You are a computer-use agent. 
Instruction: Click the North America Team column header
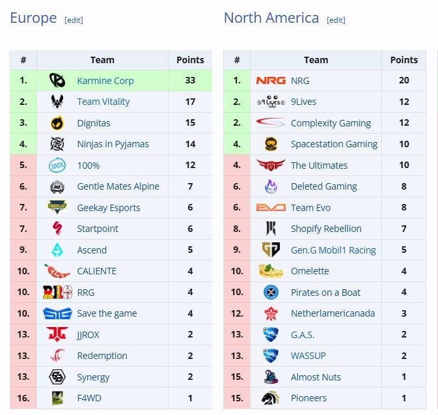[316, 60]
